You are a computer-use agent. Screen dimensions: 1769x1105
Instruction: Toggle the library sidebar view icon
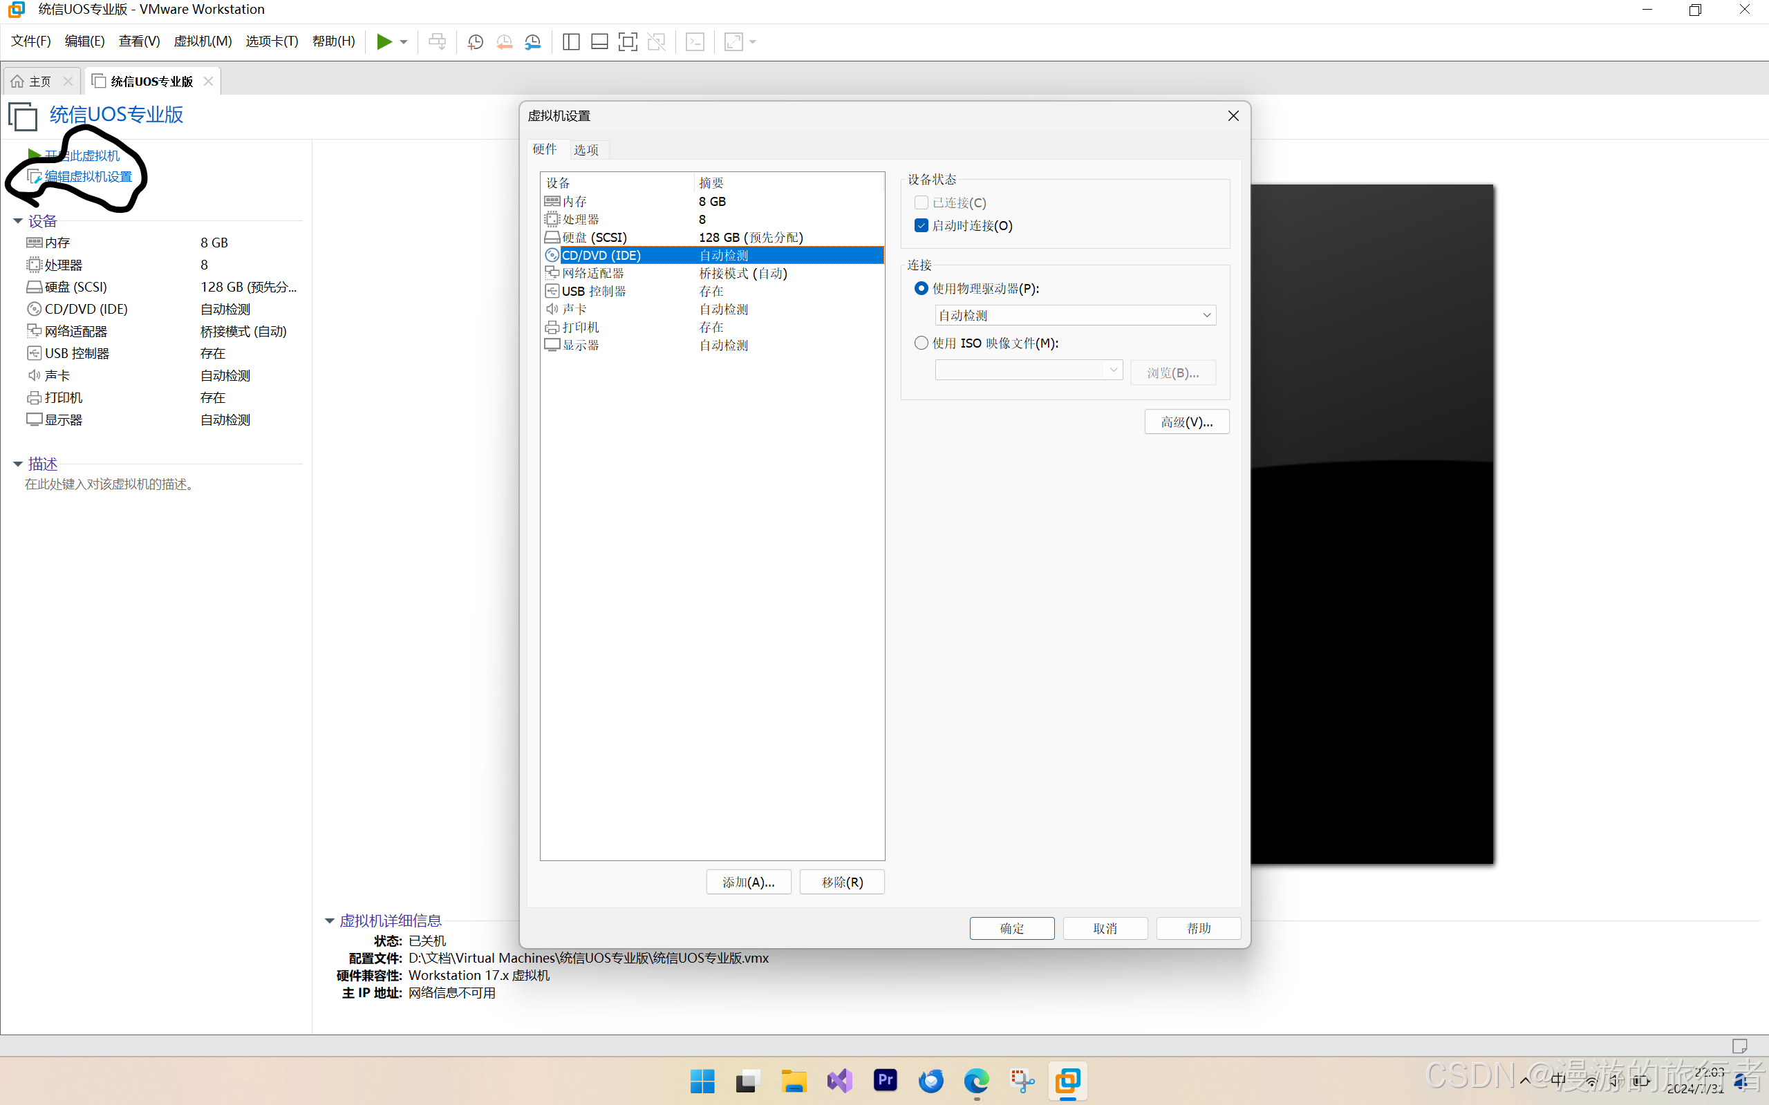571,41
